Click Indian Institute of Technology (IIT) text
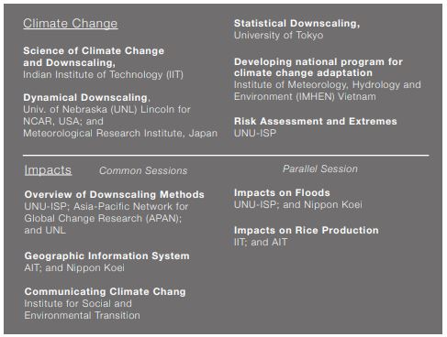Image resolution: width=447 pixels, height=337 pixels. point(103,74)
